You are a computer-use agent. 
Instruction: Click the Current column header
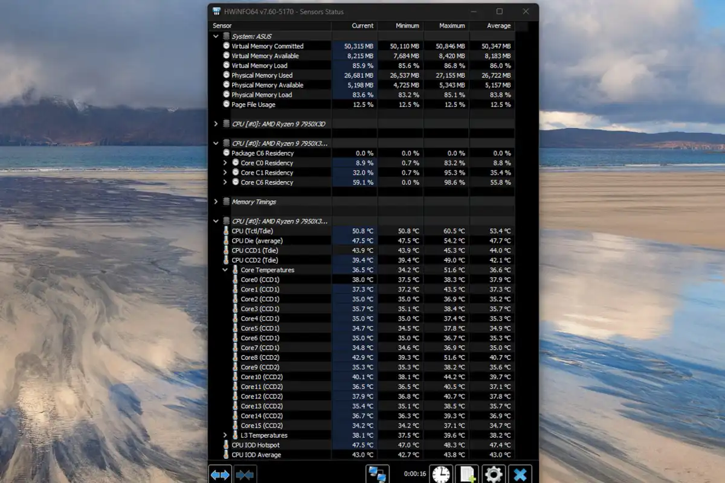(362, 26)
